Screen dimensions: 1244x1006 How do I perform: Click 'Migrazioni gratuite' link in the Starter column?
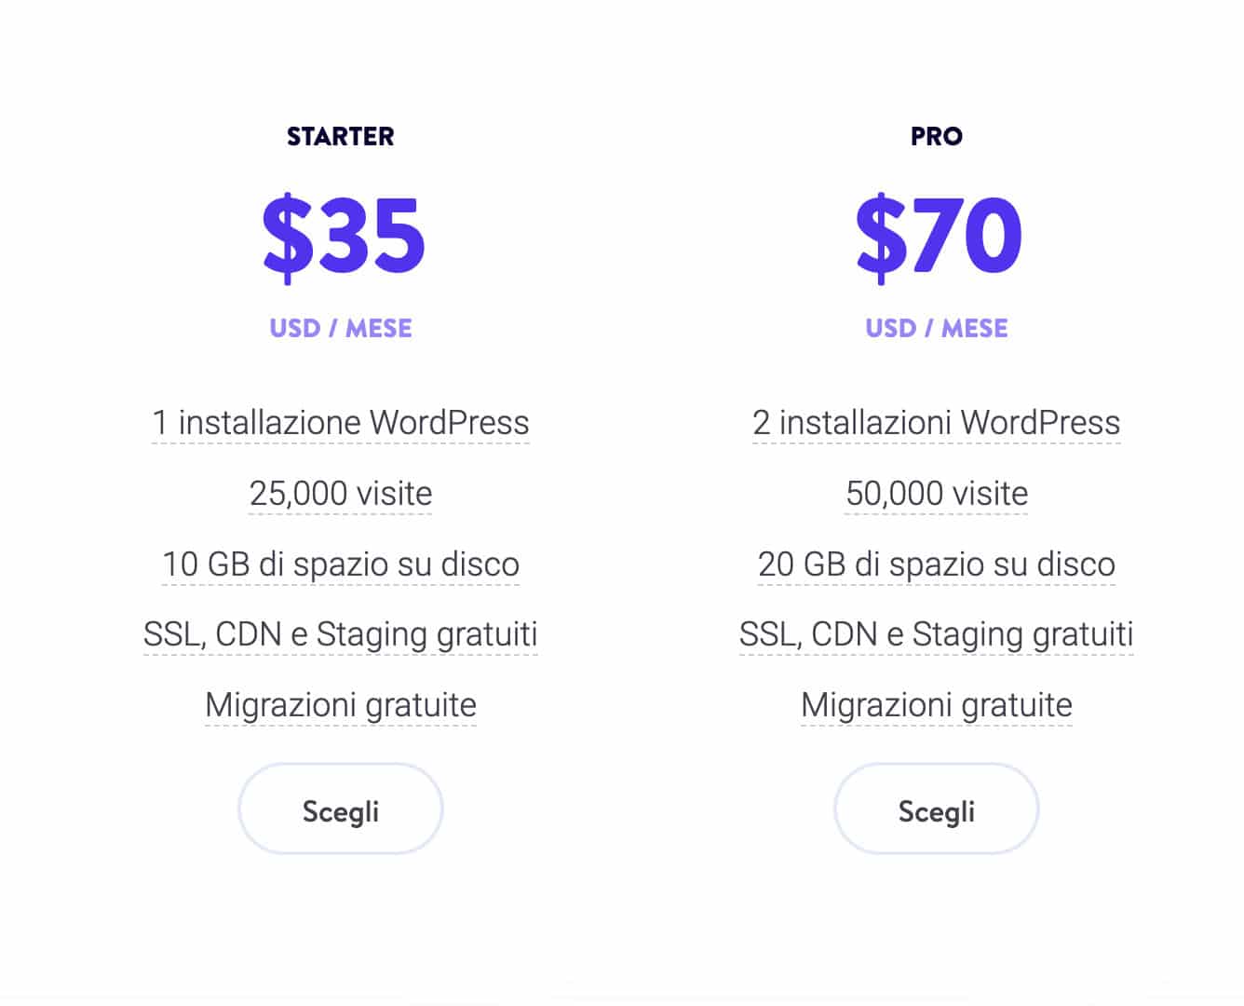(339, 704)
